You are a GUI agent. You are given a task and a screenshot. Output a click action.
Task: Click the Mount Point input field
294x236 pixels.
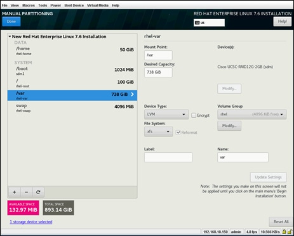pos(158,55)
